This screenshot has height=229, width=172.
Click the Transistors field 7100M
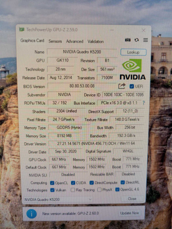coord(107,78)
